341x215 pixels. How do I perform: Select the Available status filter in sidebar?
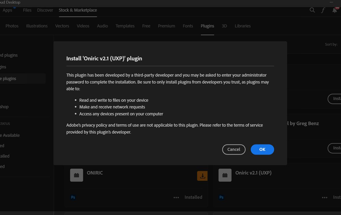(x=10, y=135)
